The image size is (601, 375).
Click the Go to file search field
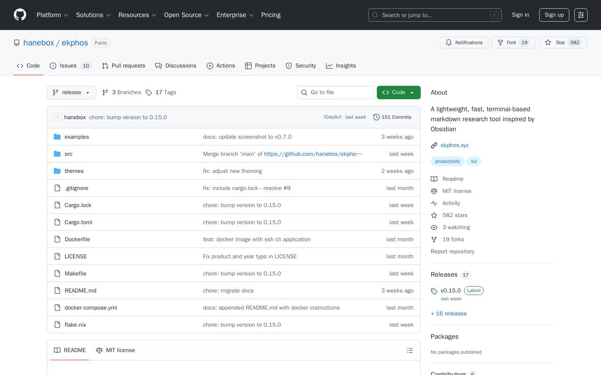(x=335, y=92)
